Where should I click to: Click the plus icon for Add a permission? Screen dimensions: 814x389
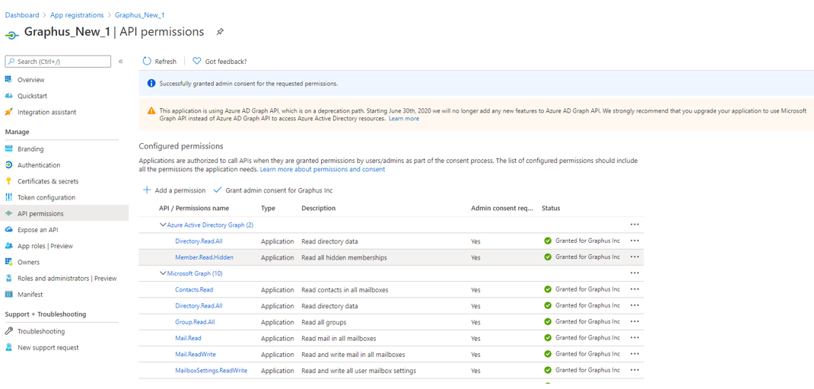pos(147,190)
